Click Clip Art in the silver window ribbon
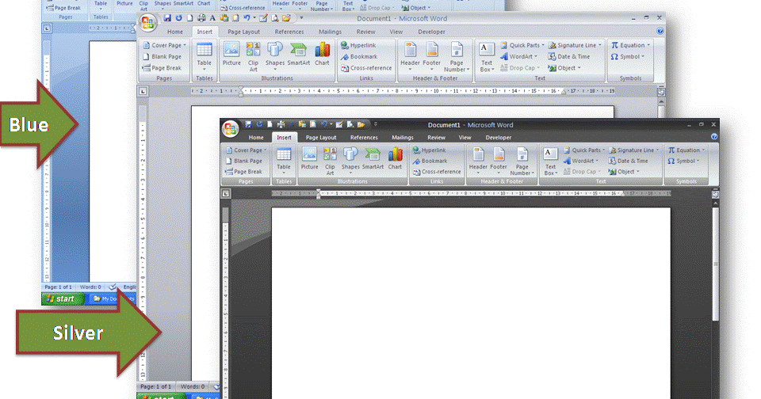 coord(253,57)
